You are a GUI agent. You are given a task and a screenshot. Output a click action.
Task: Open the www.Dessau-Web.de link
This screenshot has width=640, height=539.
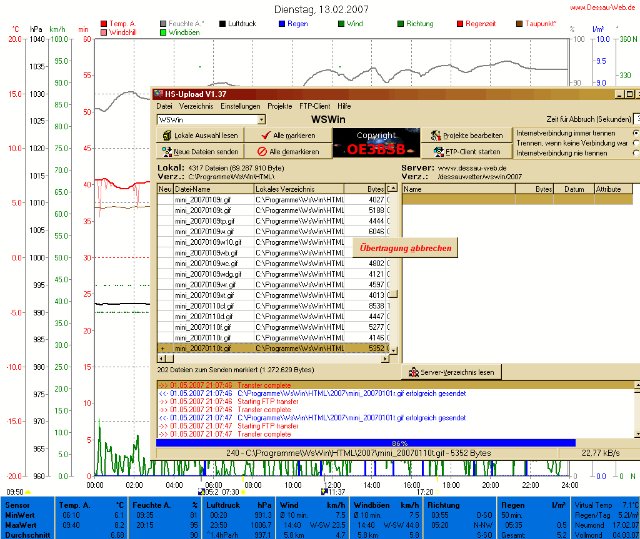click(602, 7)
